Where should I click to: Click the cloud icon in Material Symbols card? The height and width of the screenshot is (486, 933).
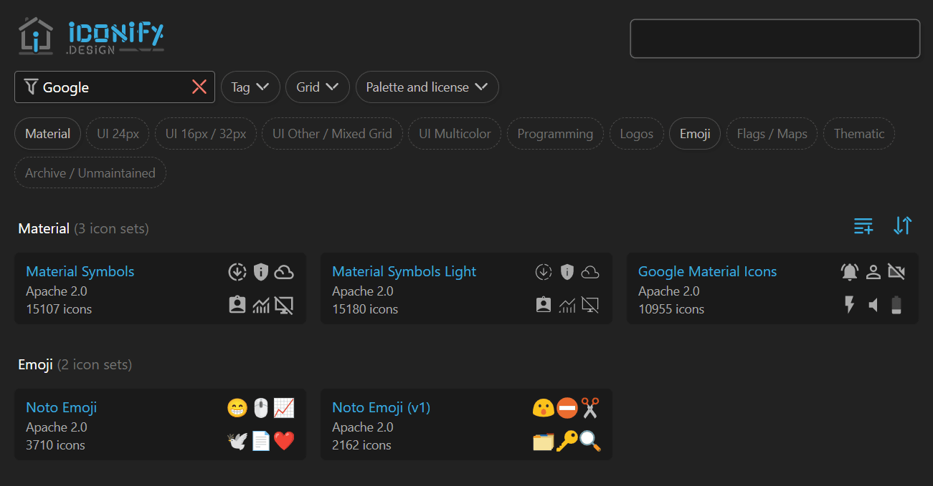pyautogui.click(x=285, y=272)
